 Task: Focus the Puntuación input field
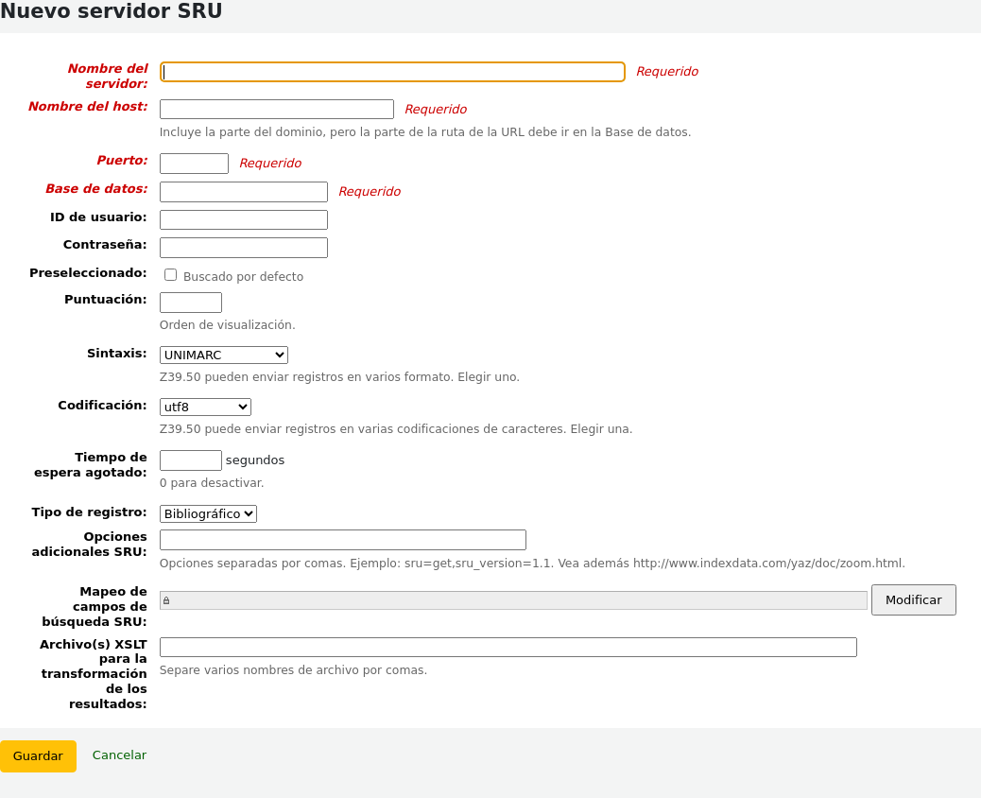190,302
